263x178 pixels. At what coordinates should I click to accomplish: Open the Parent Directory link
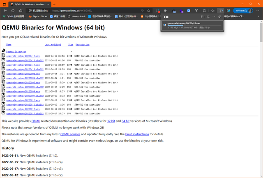[x=16, y=51]
